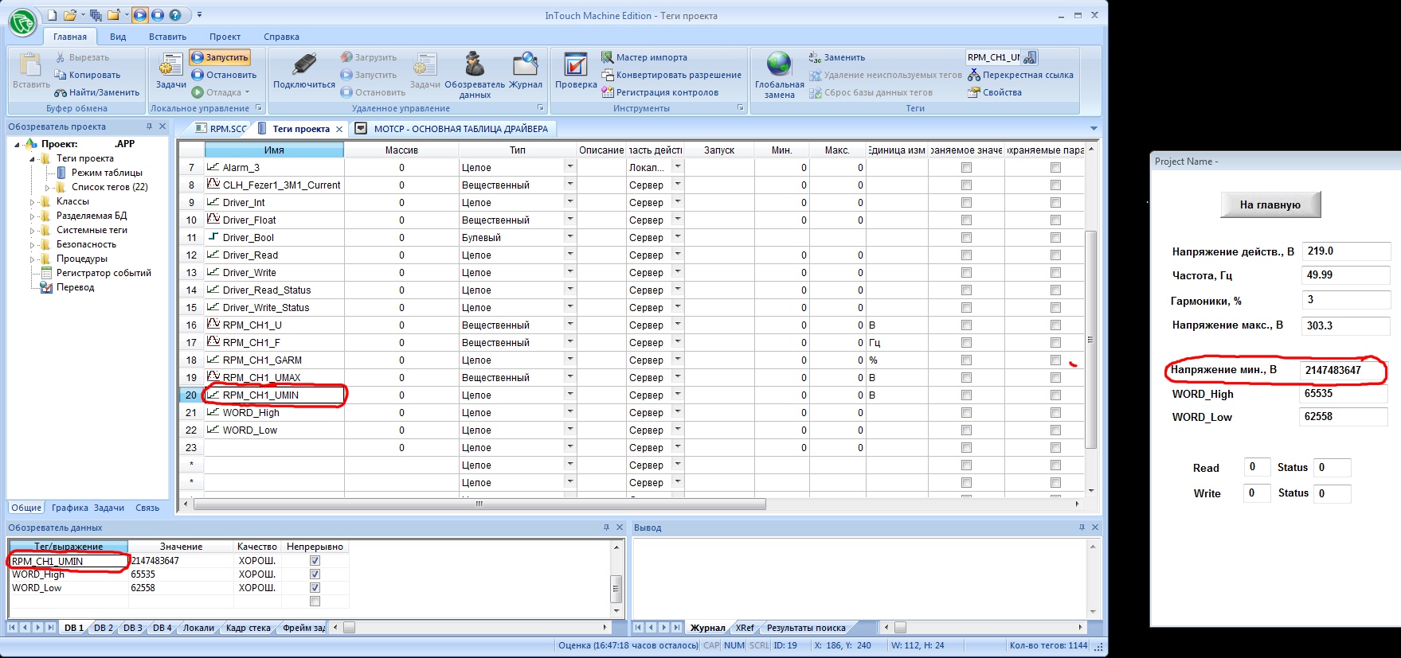
Task: Open Мастер импорта wizard
Action: 651,57
